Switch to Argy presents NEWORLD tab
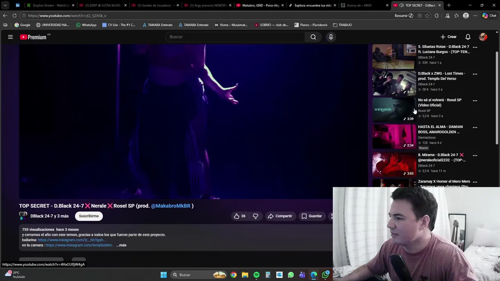 [x=207, y=5]
